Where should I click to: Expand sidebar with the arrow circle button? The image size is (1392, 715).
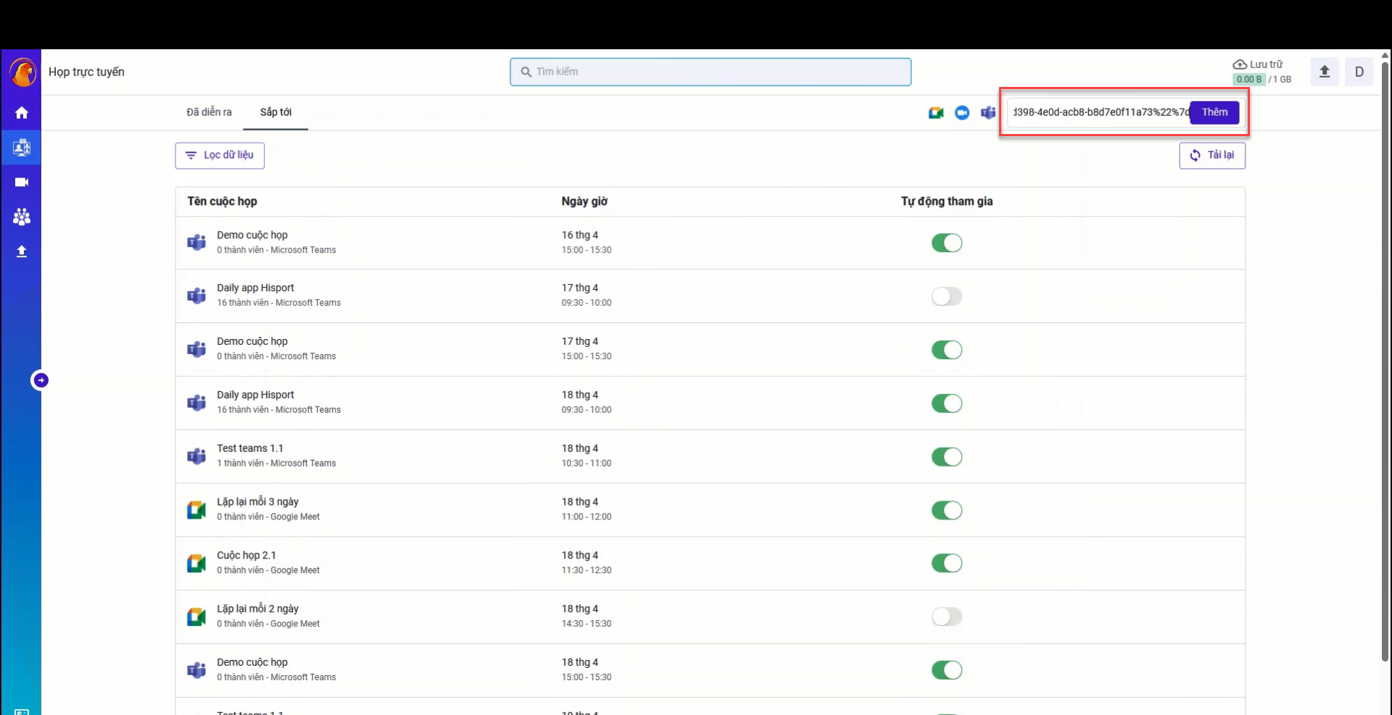point(41,380)
